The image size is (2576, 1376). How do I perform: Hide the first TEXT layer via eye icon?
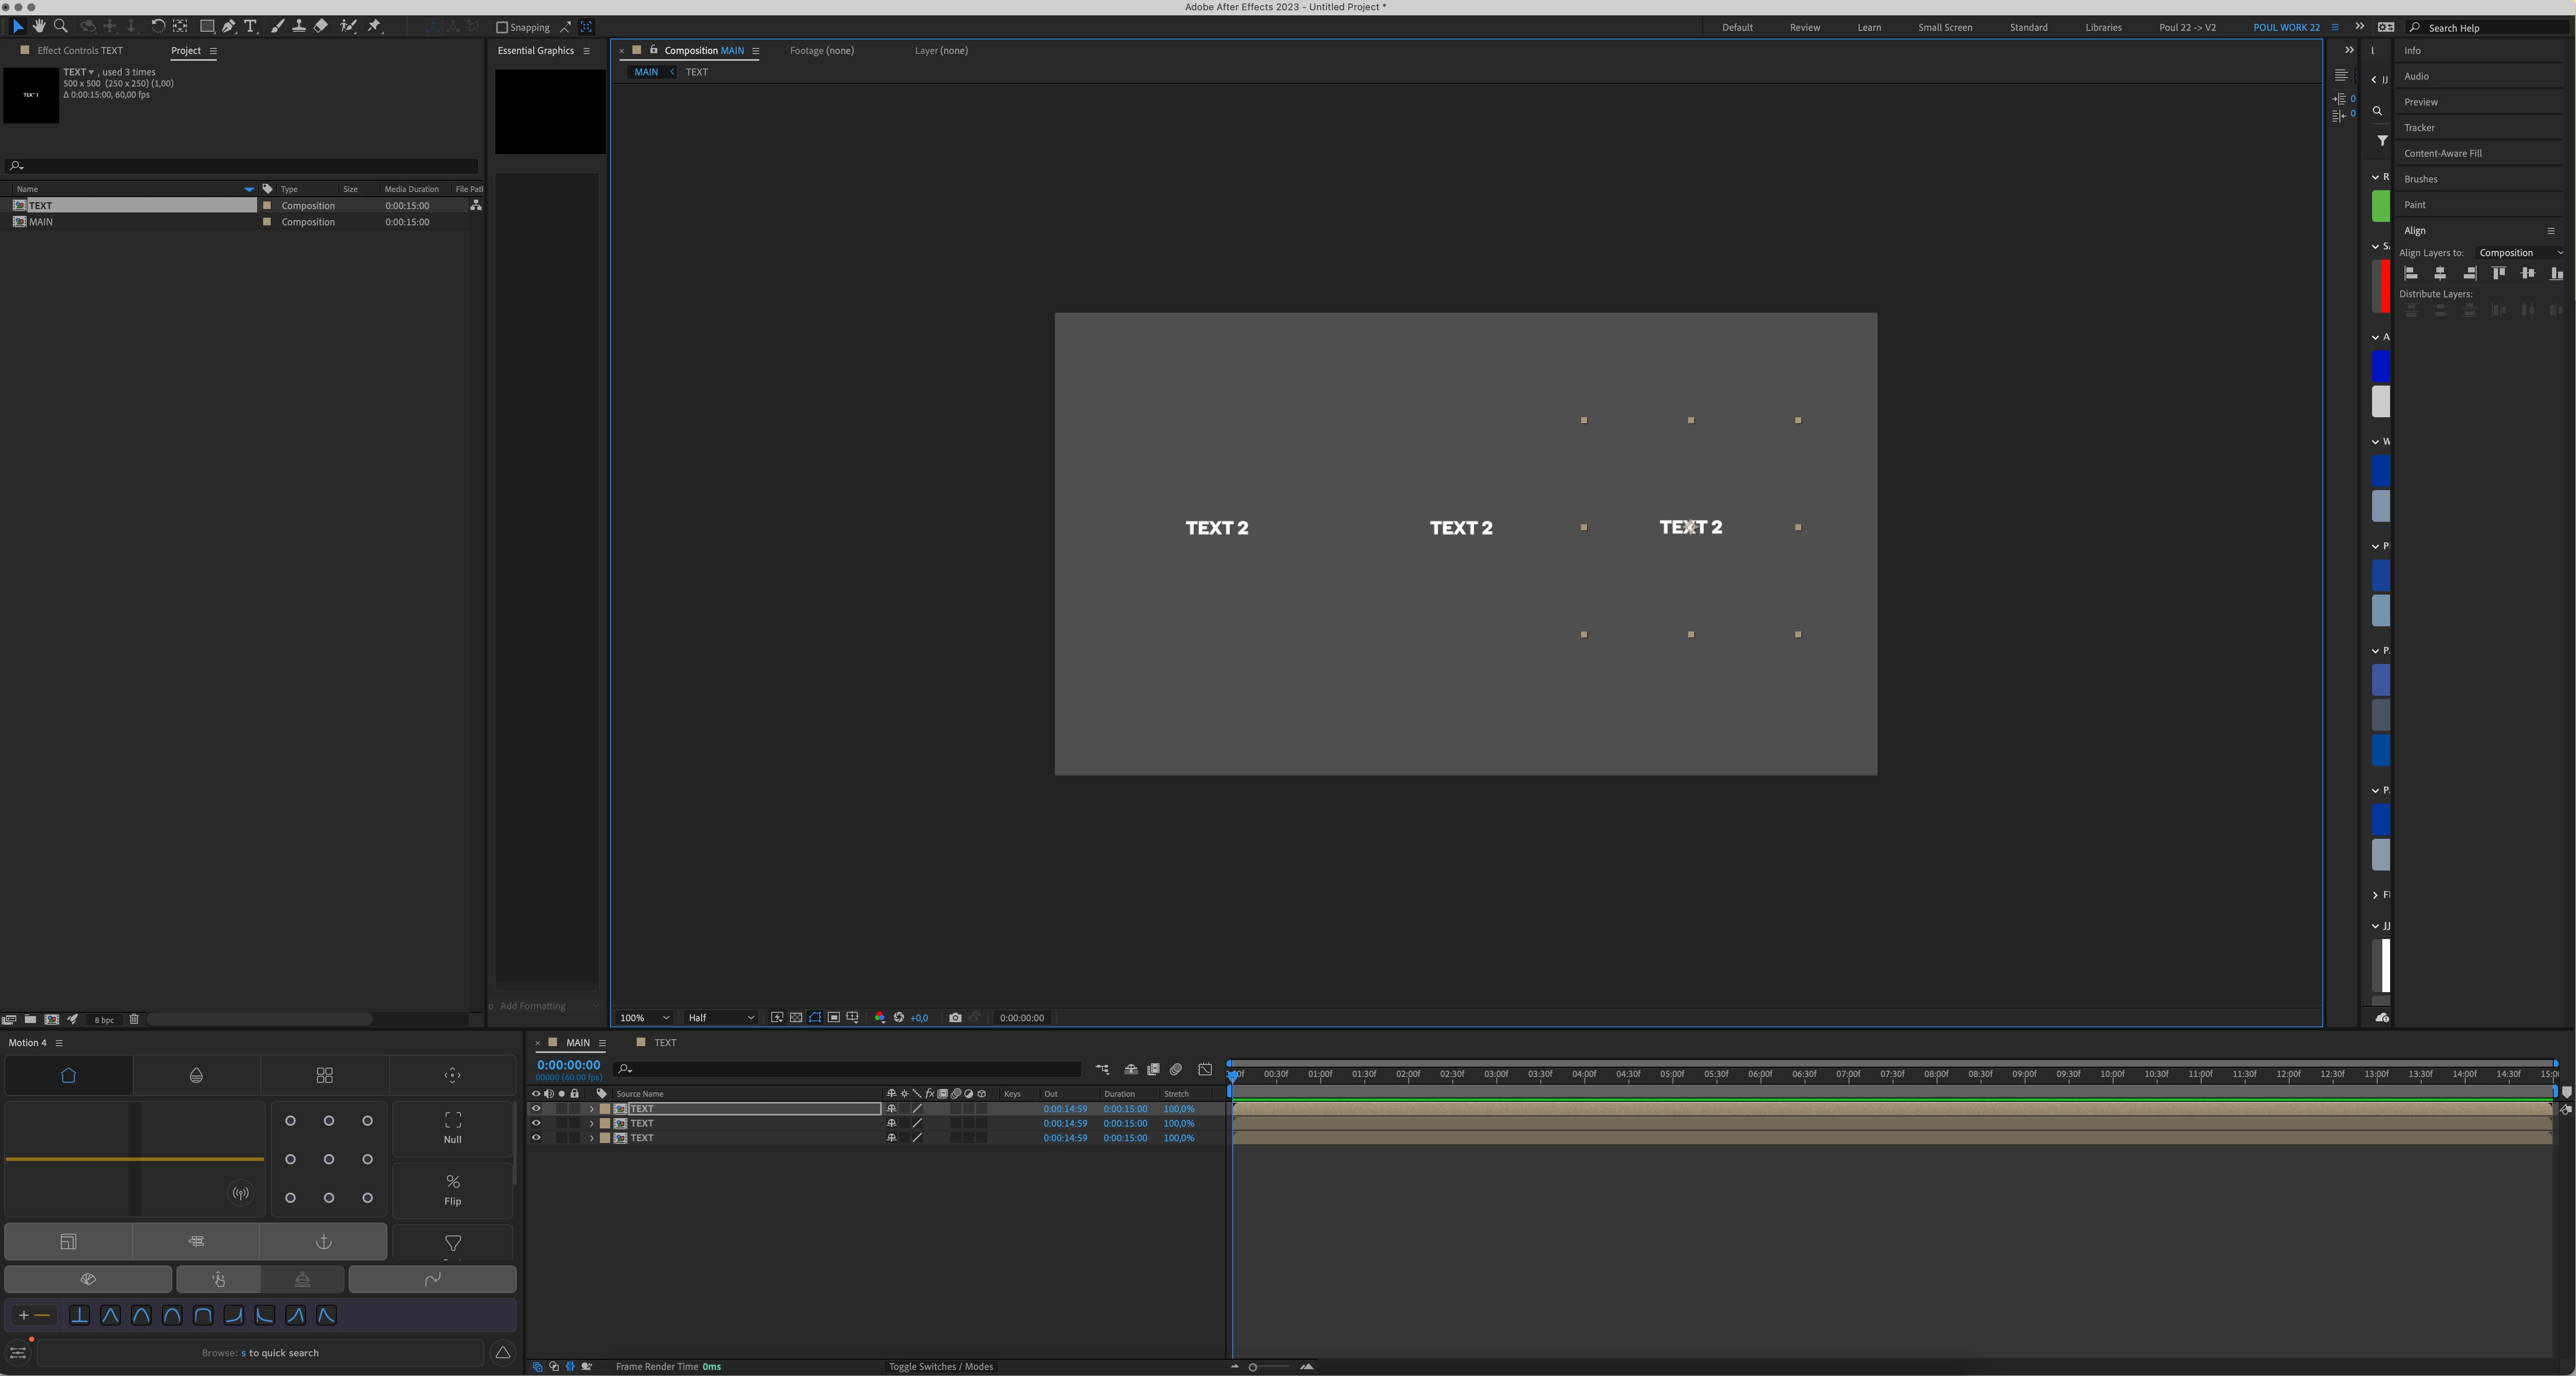(x=536, y=1108)
